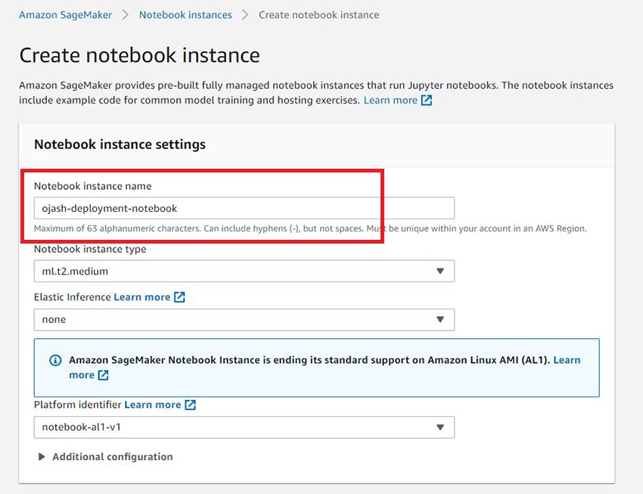Screen dimensions: 643x494
Task: Go to Amazon SageMaker breadcrumb
Action: click(x=65, y=15)
